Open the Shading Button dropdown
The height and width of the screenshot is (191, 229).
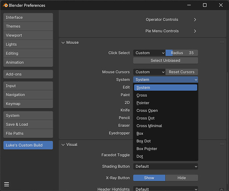pyautogui.click(x=166, y=167)
